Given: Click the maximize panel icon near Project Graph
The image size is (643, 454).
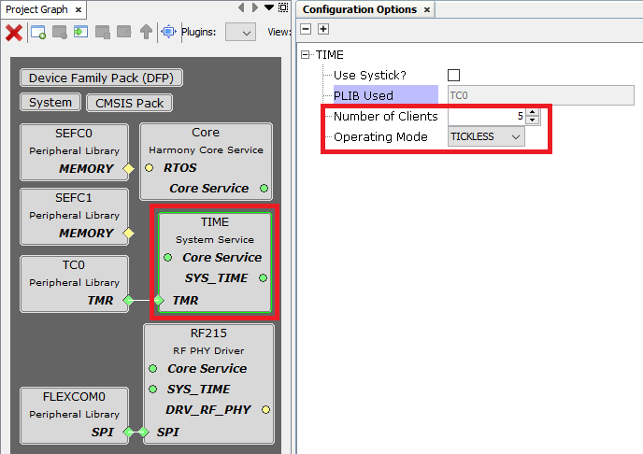Looking at the screenshot, I should (283, 7).
